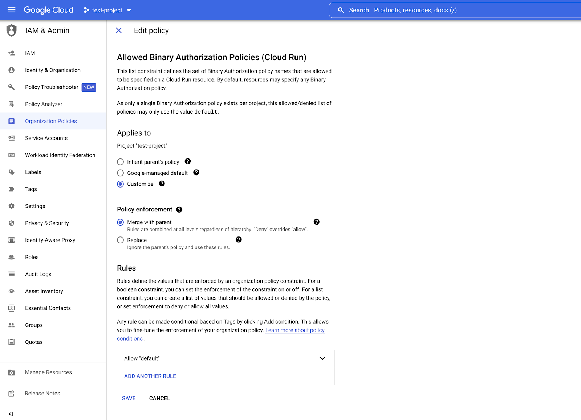This screenshot has height=420, width=581.
Task: Click the Audit Logs lines icon
Action: pos(12,274)
